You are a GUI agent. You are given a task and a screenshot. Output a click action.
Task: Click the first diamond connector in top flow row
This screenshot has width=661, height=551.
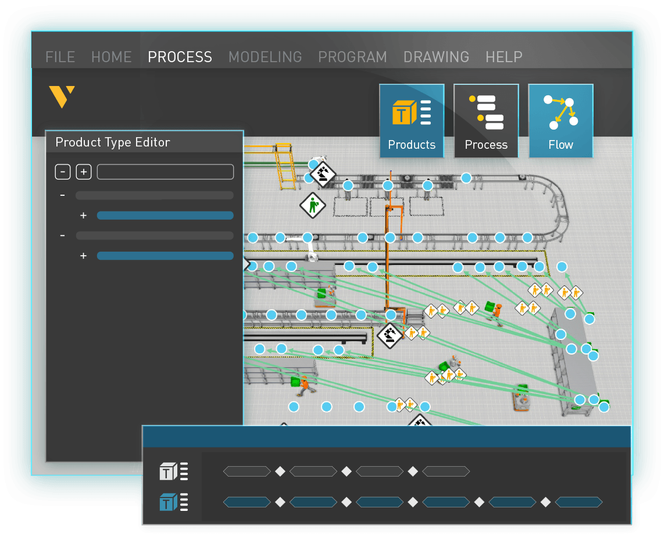(x=280, y=471)
